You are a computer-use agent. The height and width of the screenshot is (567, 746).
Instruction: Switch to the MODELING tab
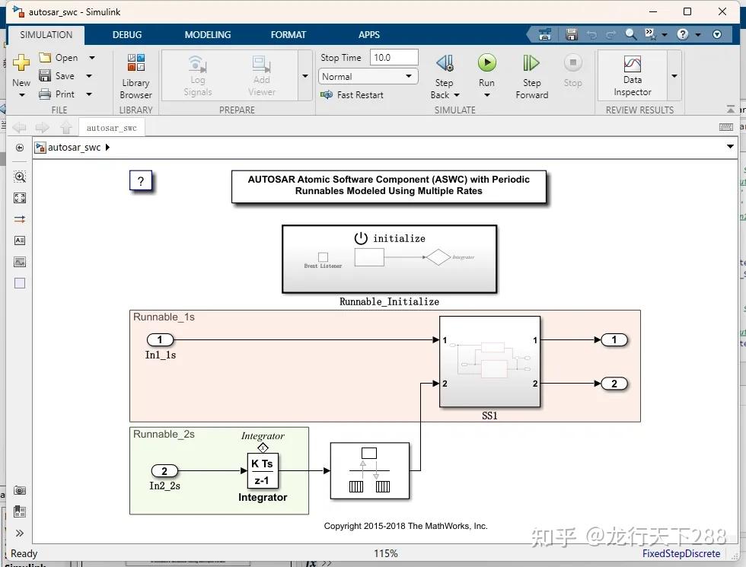[x=207, y=35]
